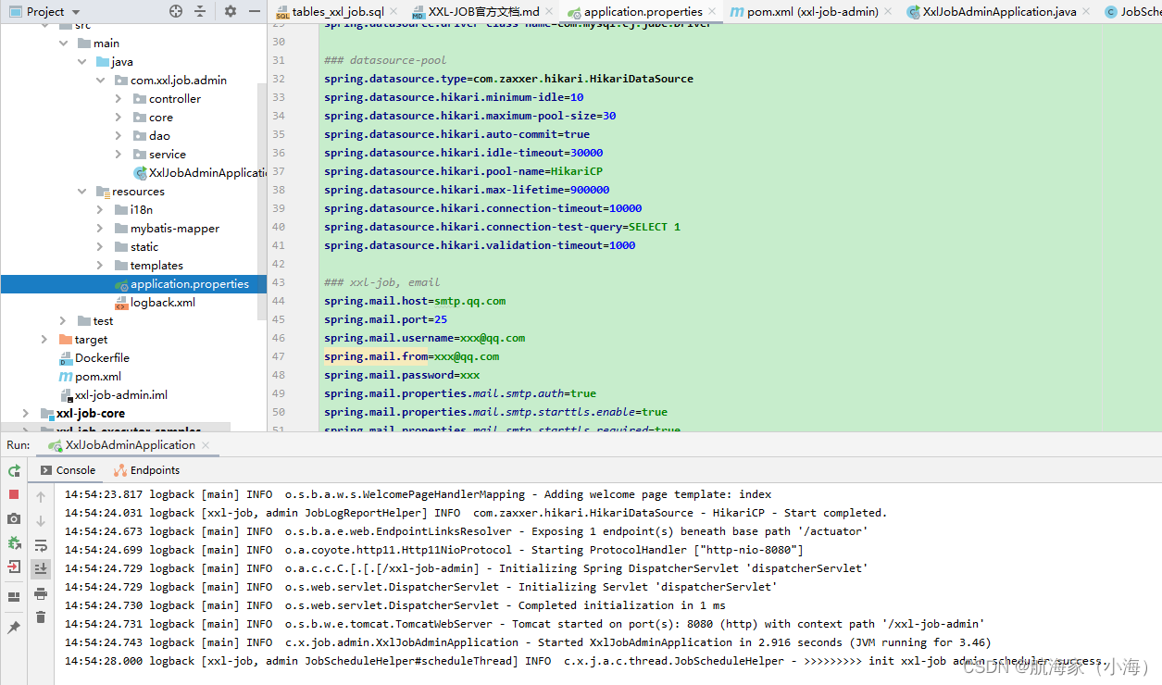Toggle scroll to end of console
Screen dimensions: 1162x685
click(x=41, y=569)
